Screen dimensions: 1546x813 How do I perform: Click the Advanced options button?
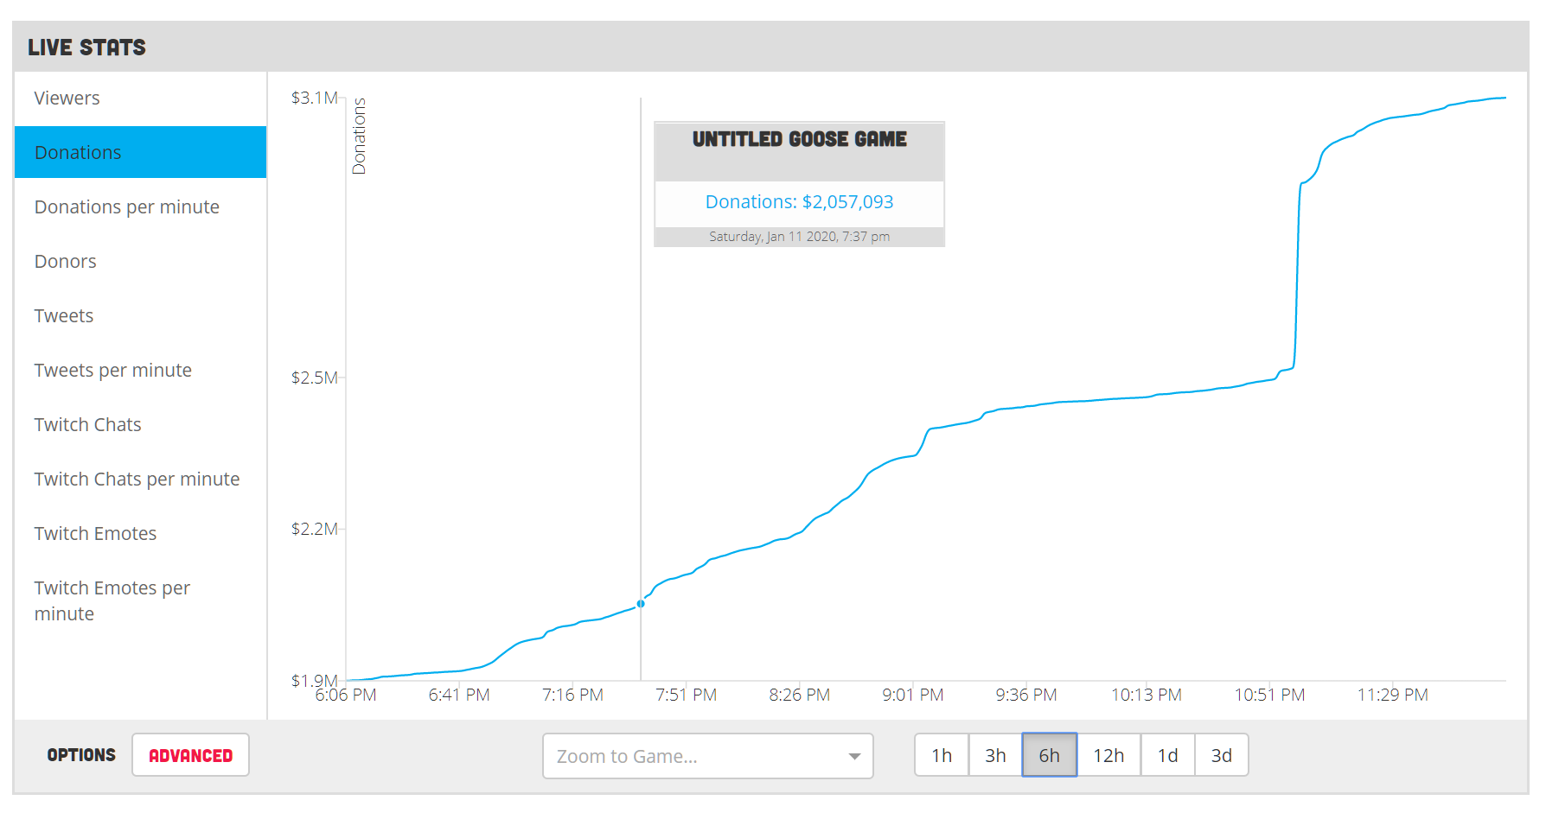pos(190,755)
